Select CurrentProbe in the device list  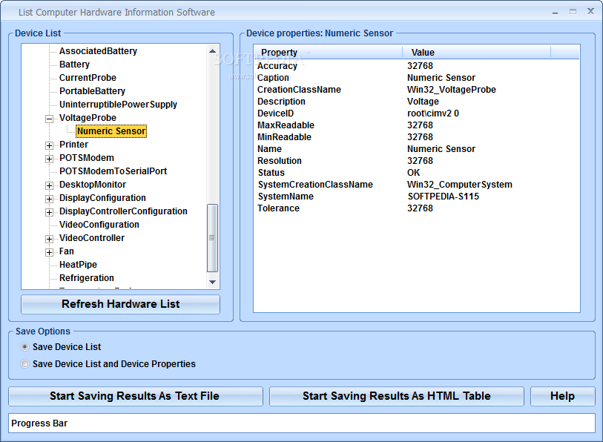click(88, 78)
